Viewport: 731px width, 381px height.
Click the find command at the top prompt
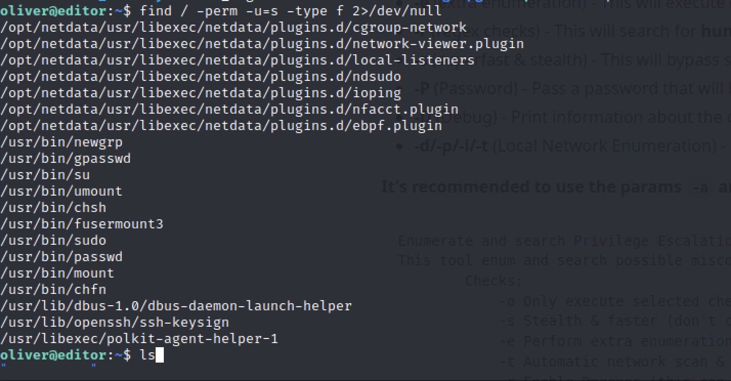click(x=290, y=11)
